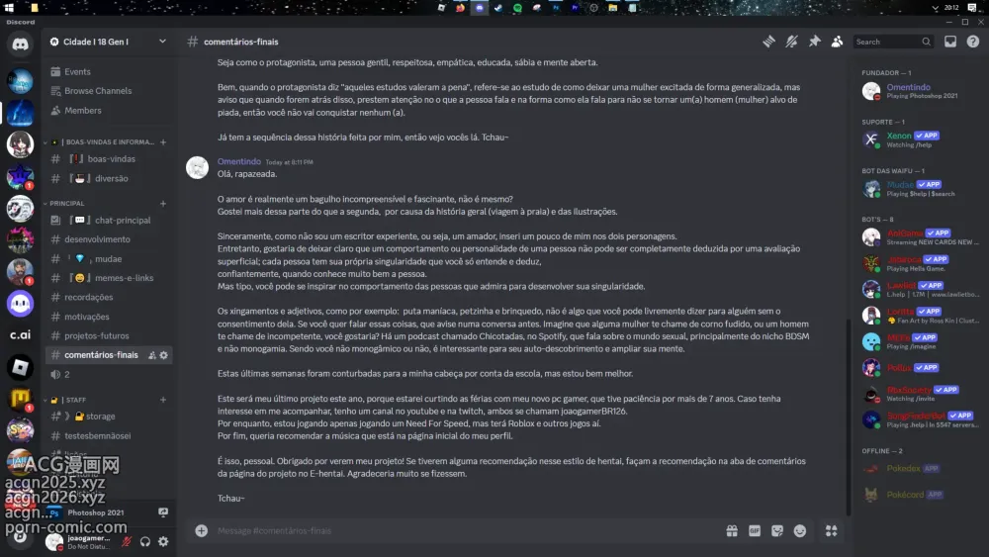Open Omentindo's profile from message author
The width and height of the screenshot is (989, 557).
[239, 161]
